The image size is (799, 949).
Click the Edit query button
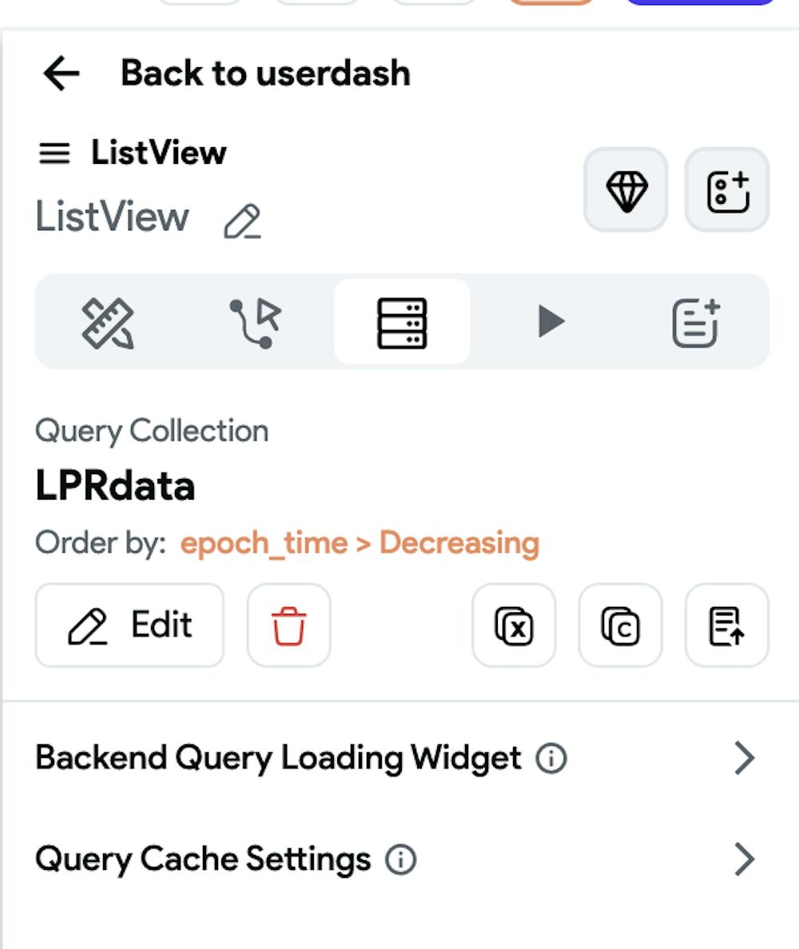[130, 625]
